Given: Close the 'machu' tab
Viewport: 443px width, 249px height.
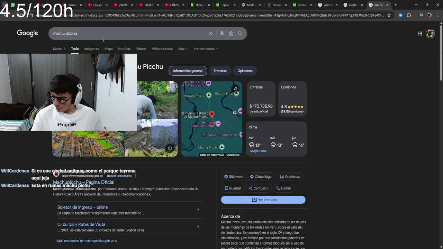Looking at the screenshot, I should 387,5.
